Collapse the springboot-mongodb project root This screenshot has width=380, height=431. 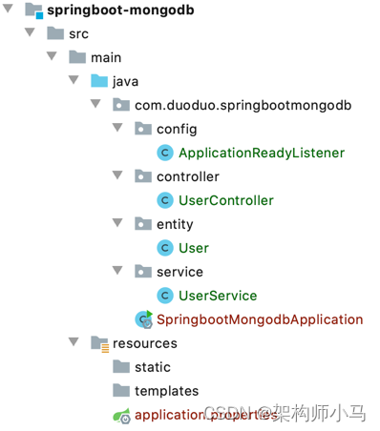click(8, 9)
